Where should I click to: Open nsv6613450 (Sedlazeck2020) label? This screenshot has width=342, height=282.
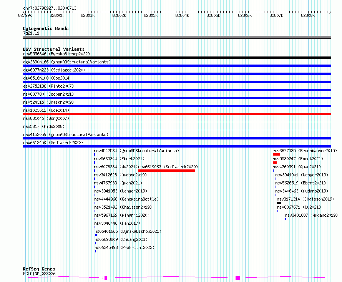pyautogui.click(x=53, y=143)
